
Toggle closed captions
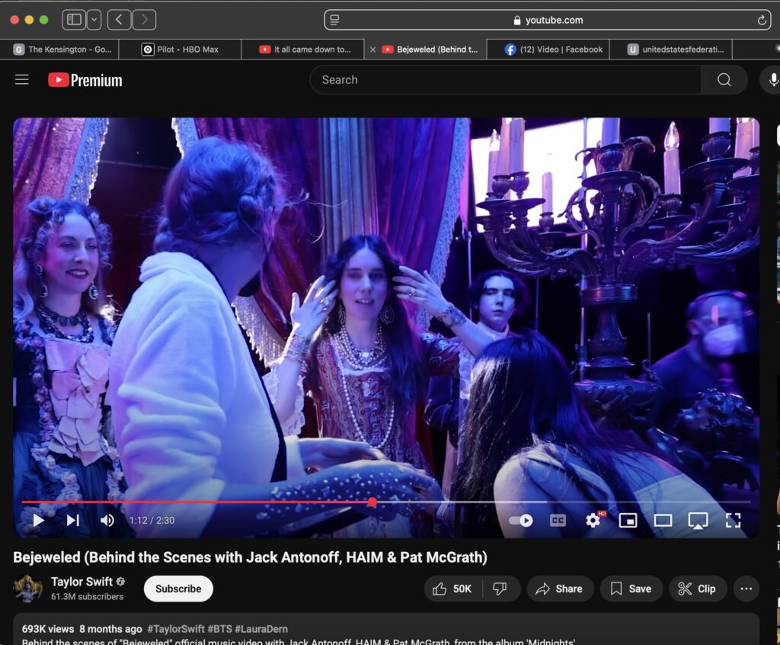point(558,521)
